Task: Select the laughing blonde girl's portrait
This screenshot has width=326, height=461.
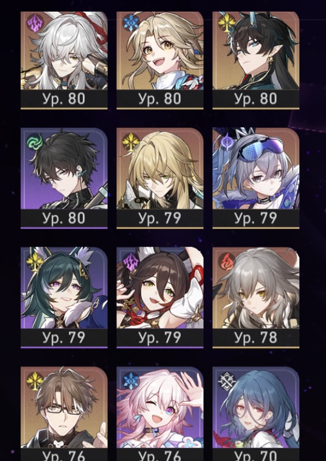Action: click(x=160, y=50)
